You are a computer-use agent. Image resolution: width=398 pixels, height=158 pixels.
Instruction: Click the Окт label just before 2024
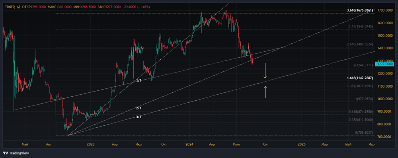(164, 144)
